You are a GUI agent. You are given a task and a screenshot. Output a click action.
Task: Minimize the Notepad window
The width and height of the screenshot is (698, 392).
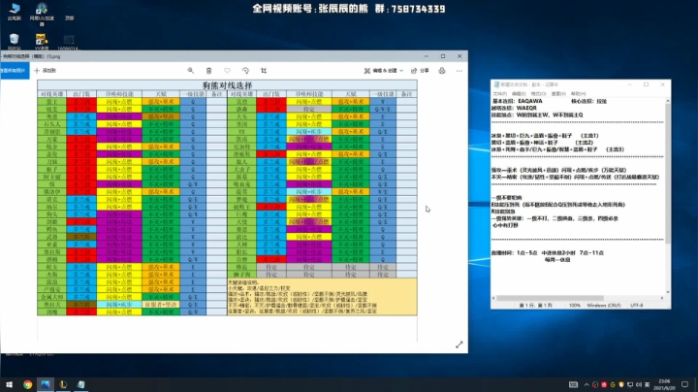[x=629, y=84]
